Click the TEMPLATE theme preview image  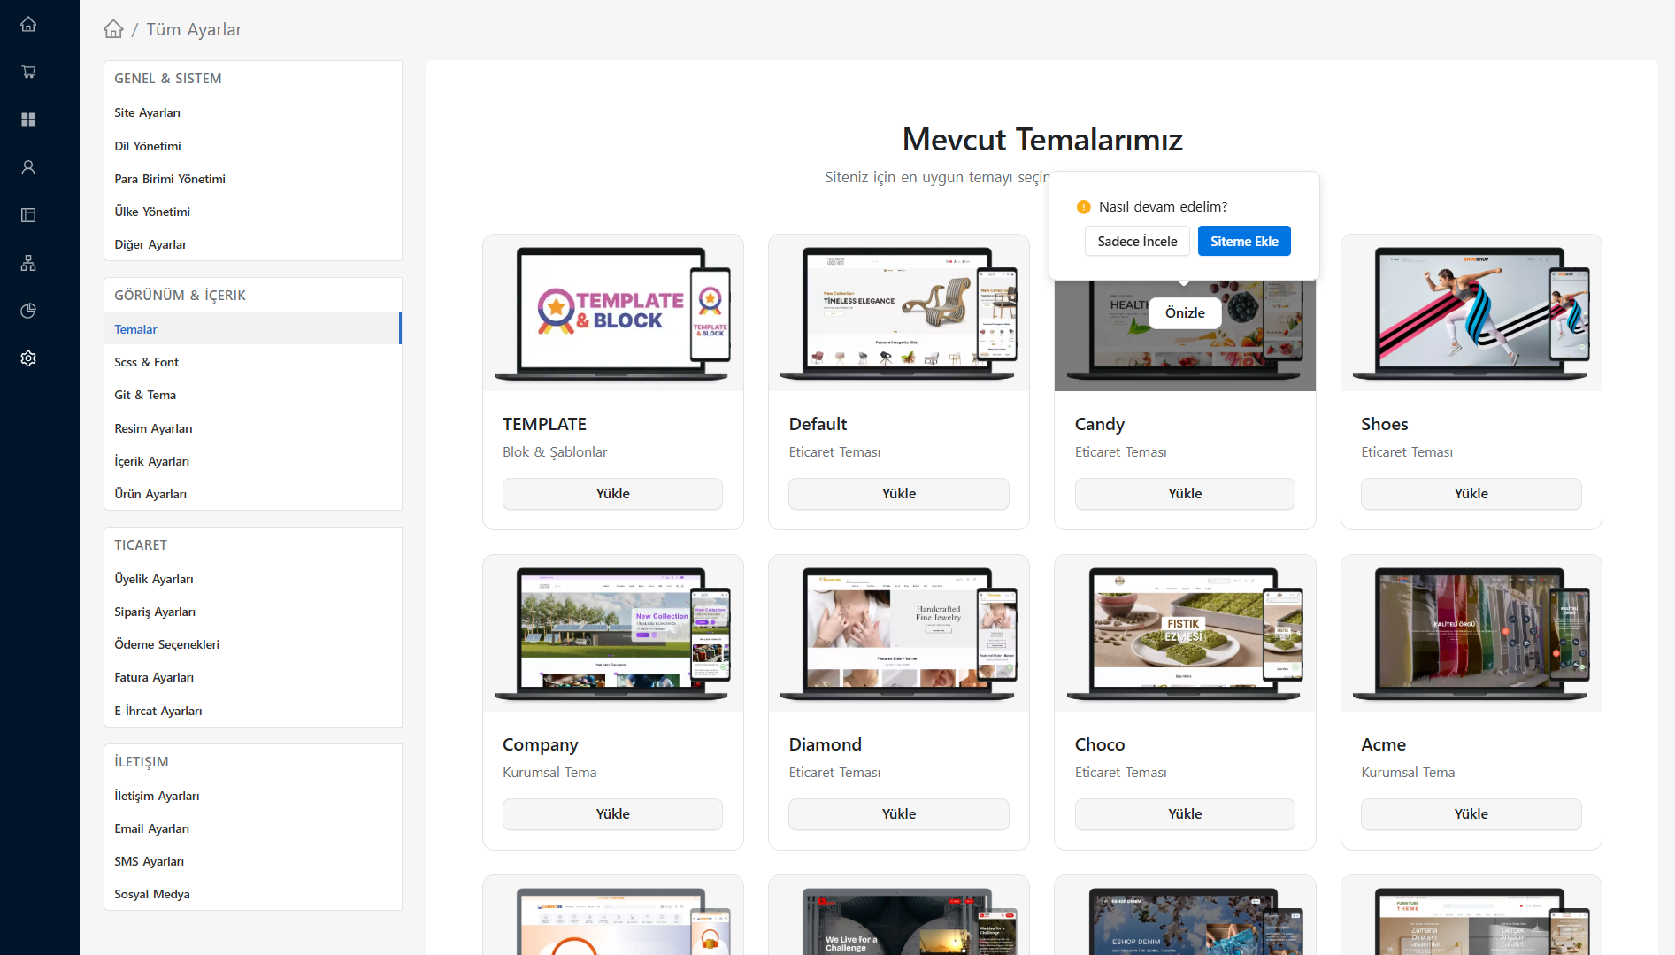point(612,312)
